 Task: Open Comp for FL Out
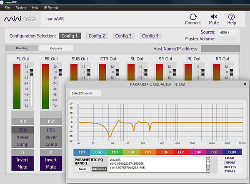coord(22,144)
